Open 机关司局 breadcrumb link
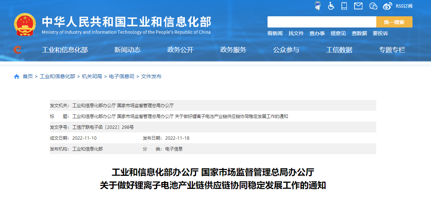431x199 pixels. [x=92, y=77]
